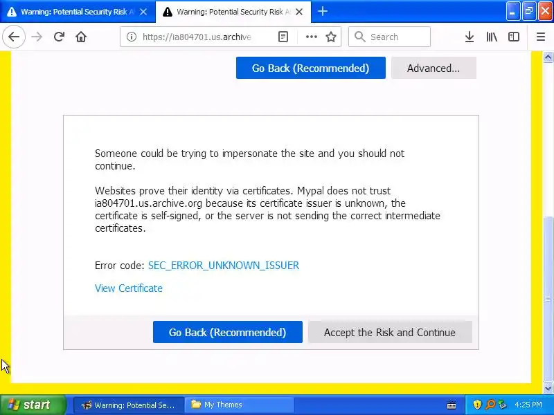Open the View Certificate link
Viewport: 554px width, 415px height.
click(129, 288)
